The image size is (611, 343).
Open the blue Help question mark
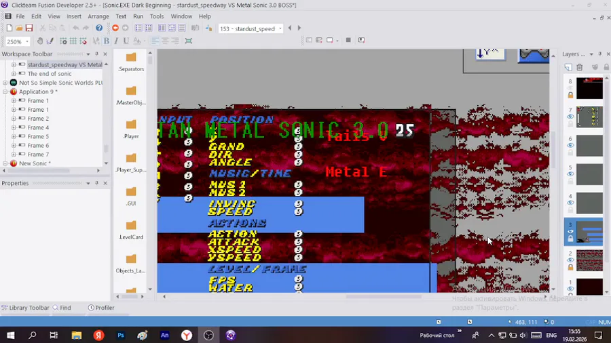[x=99, y=28]
